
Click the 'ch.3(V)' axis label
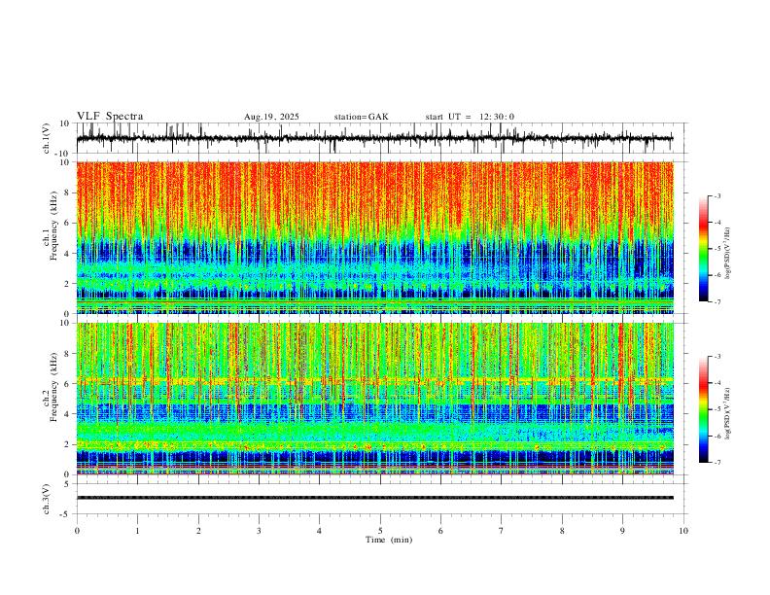tap(47, 499)
